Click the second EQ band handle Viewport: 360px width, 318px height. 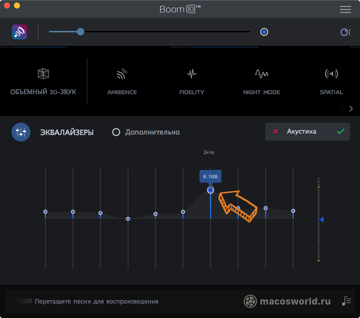pos(73,211)
